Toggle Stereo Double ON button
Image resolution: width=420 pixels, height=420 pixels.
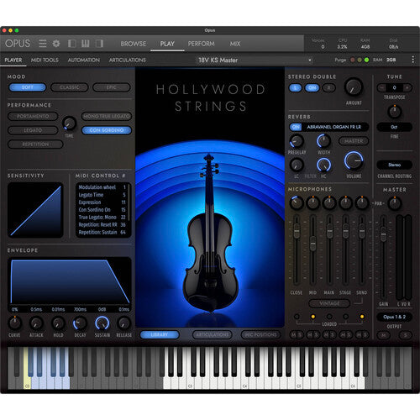(x=312, y=88)
